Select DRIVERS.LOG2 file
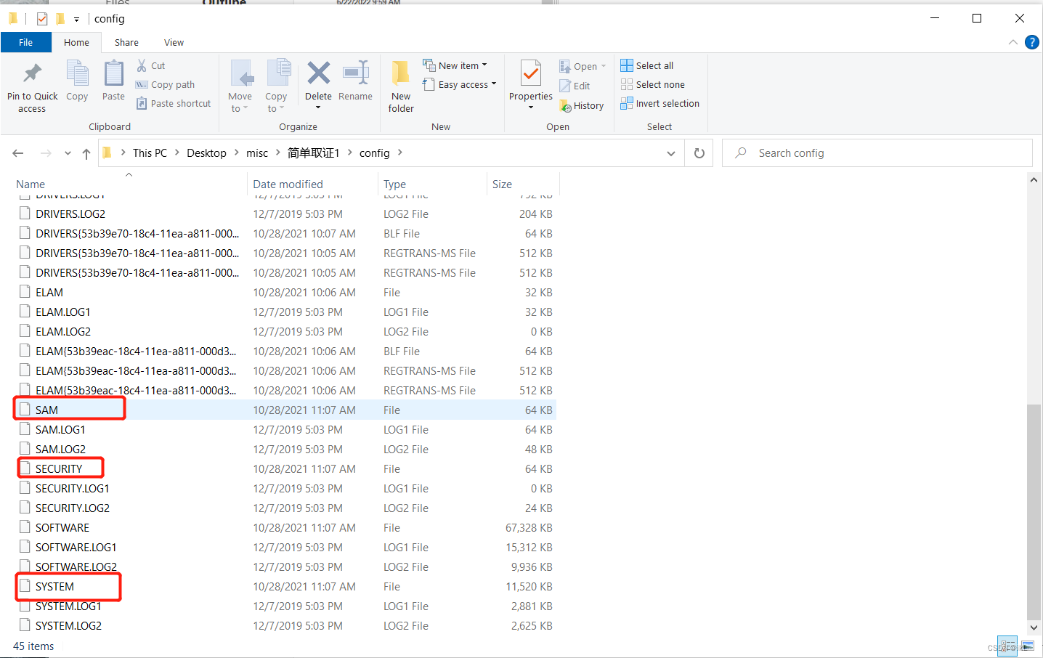The image size is (1043, 658). [x=285, y=214]
